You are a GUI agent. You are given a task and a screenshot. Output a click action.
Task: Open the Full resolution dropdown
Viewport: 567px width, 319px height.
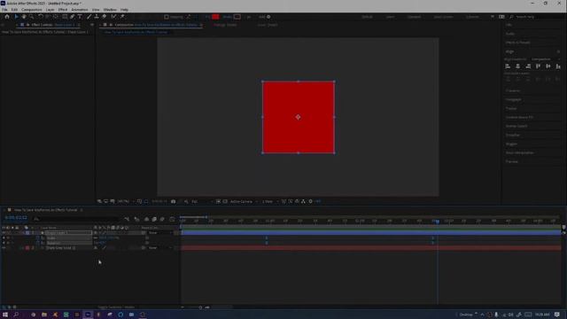click(x=201, y=201)
